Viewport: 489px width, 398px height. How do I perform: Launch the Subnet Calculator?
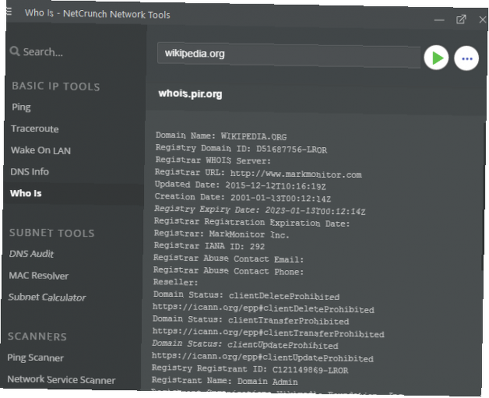(x=47, y=297)
